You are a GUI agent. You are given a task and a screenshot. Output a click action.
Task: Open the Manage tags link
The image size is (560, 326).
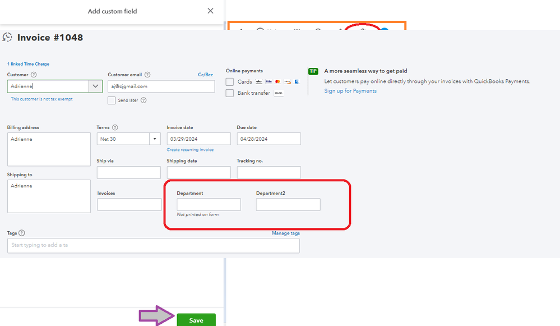click(x=286, y=233)
